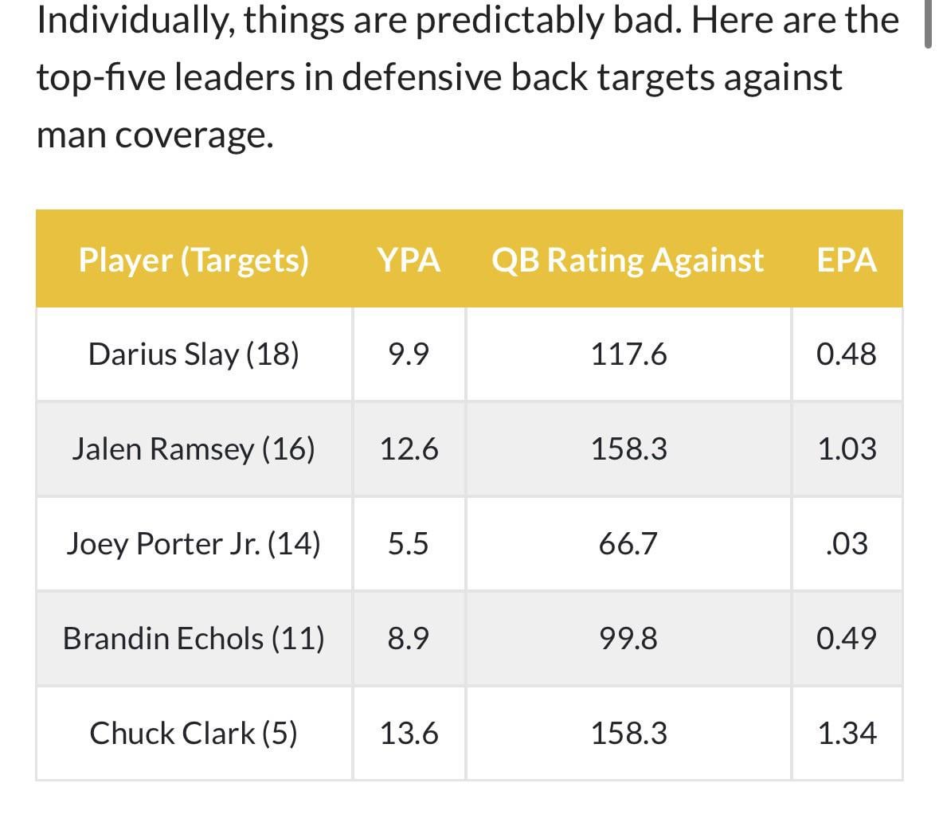Select the Chuck Clark (5) cell
The image size is (939, 830).
point(194,733)
